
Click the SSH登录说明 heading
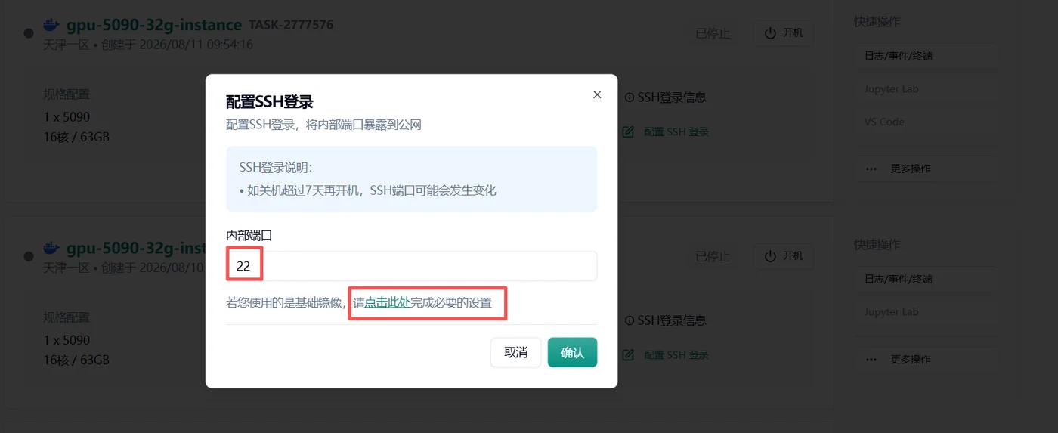tap(276, 167)
